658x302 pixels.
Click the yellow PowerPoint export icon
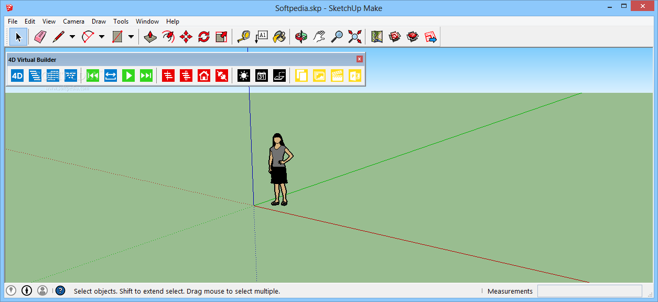click(x=355, y=75)
